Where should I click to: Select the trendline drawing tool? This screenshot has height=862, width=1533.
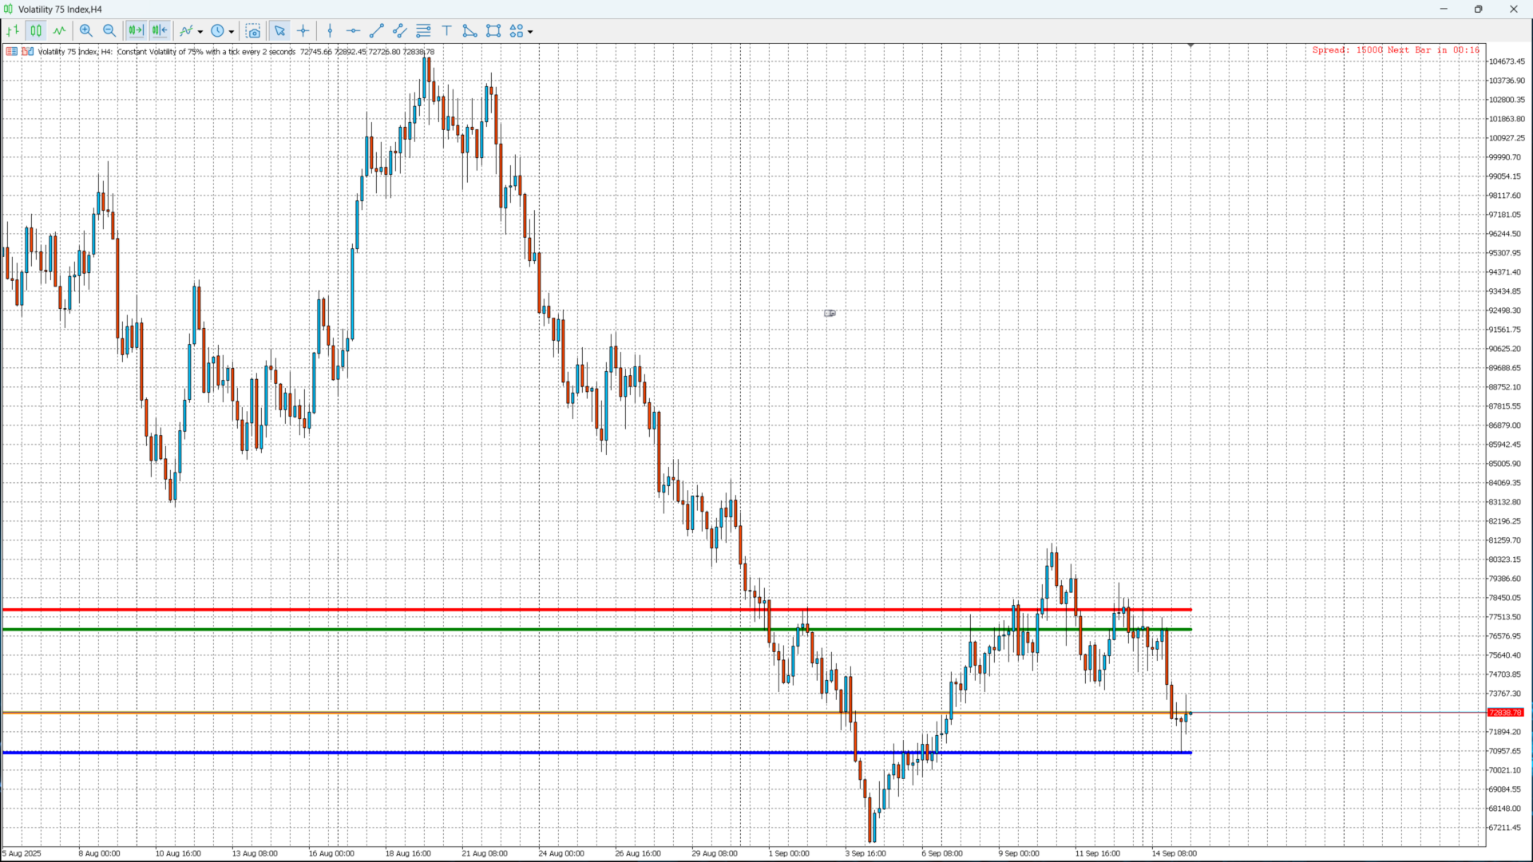[x=377, y=31]
